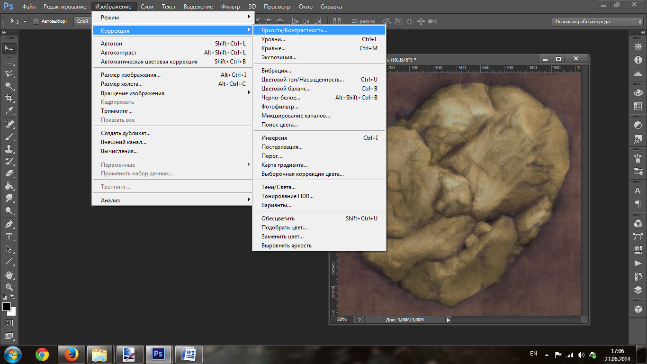The image size is (647, 364).
Task: Select the Crop tool
Action: [9, 98]
